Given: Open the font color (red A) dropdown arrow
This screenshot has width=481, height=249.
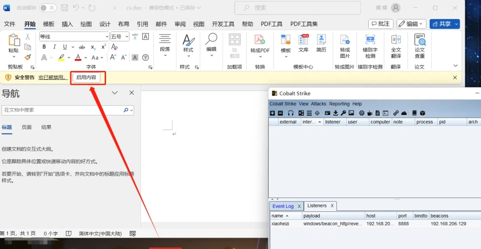Looking at the screenshot, I should tap(86, 57).
